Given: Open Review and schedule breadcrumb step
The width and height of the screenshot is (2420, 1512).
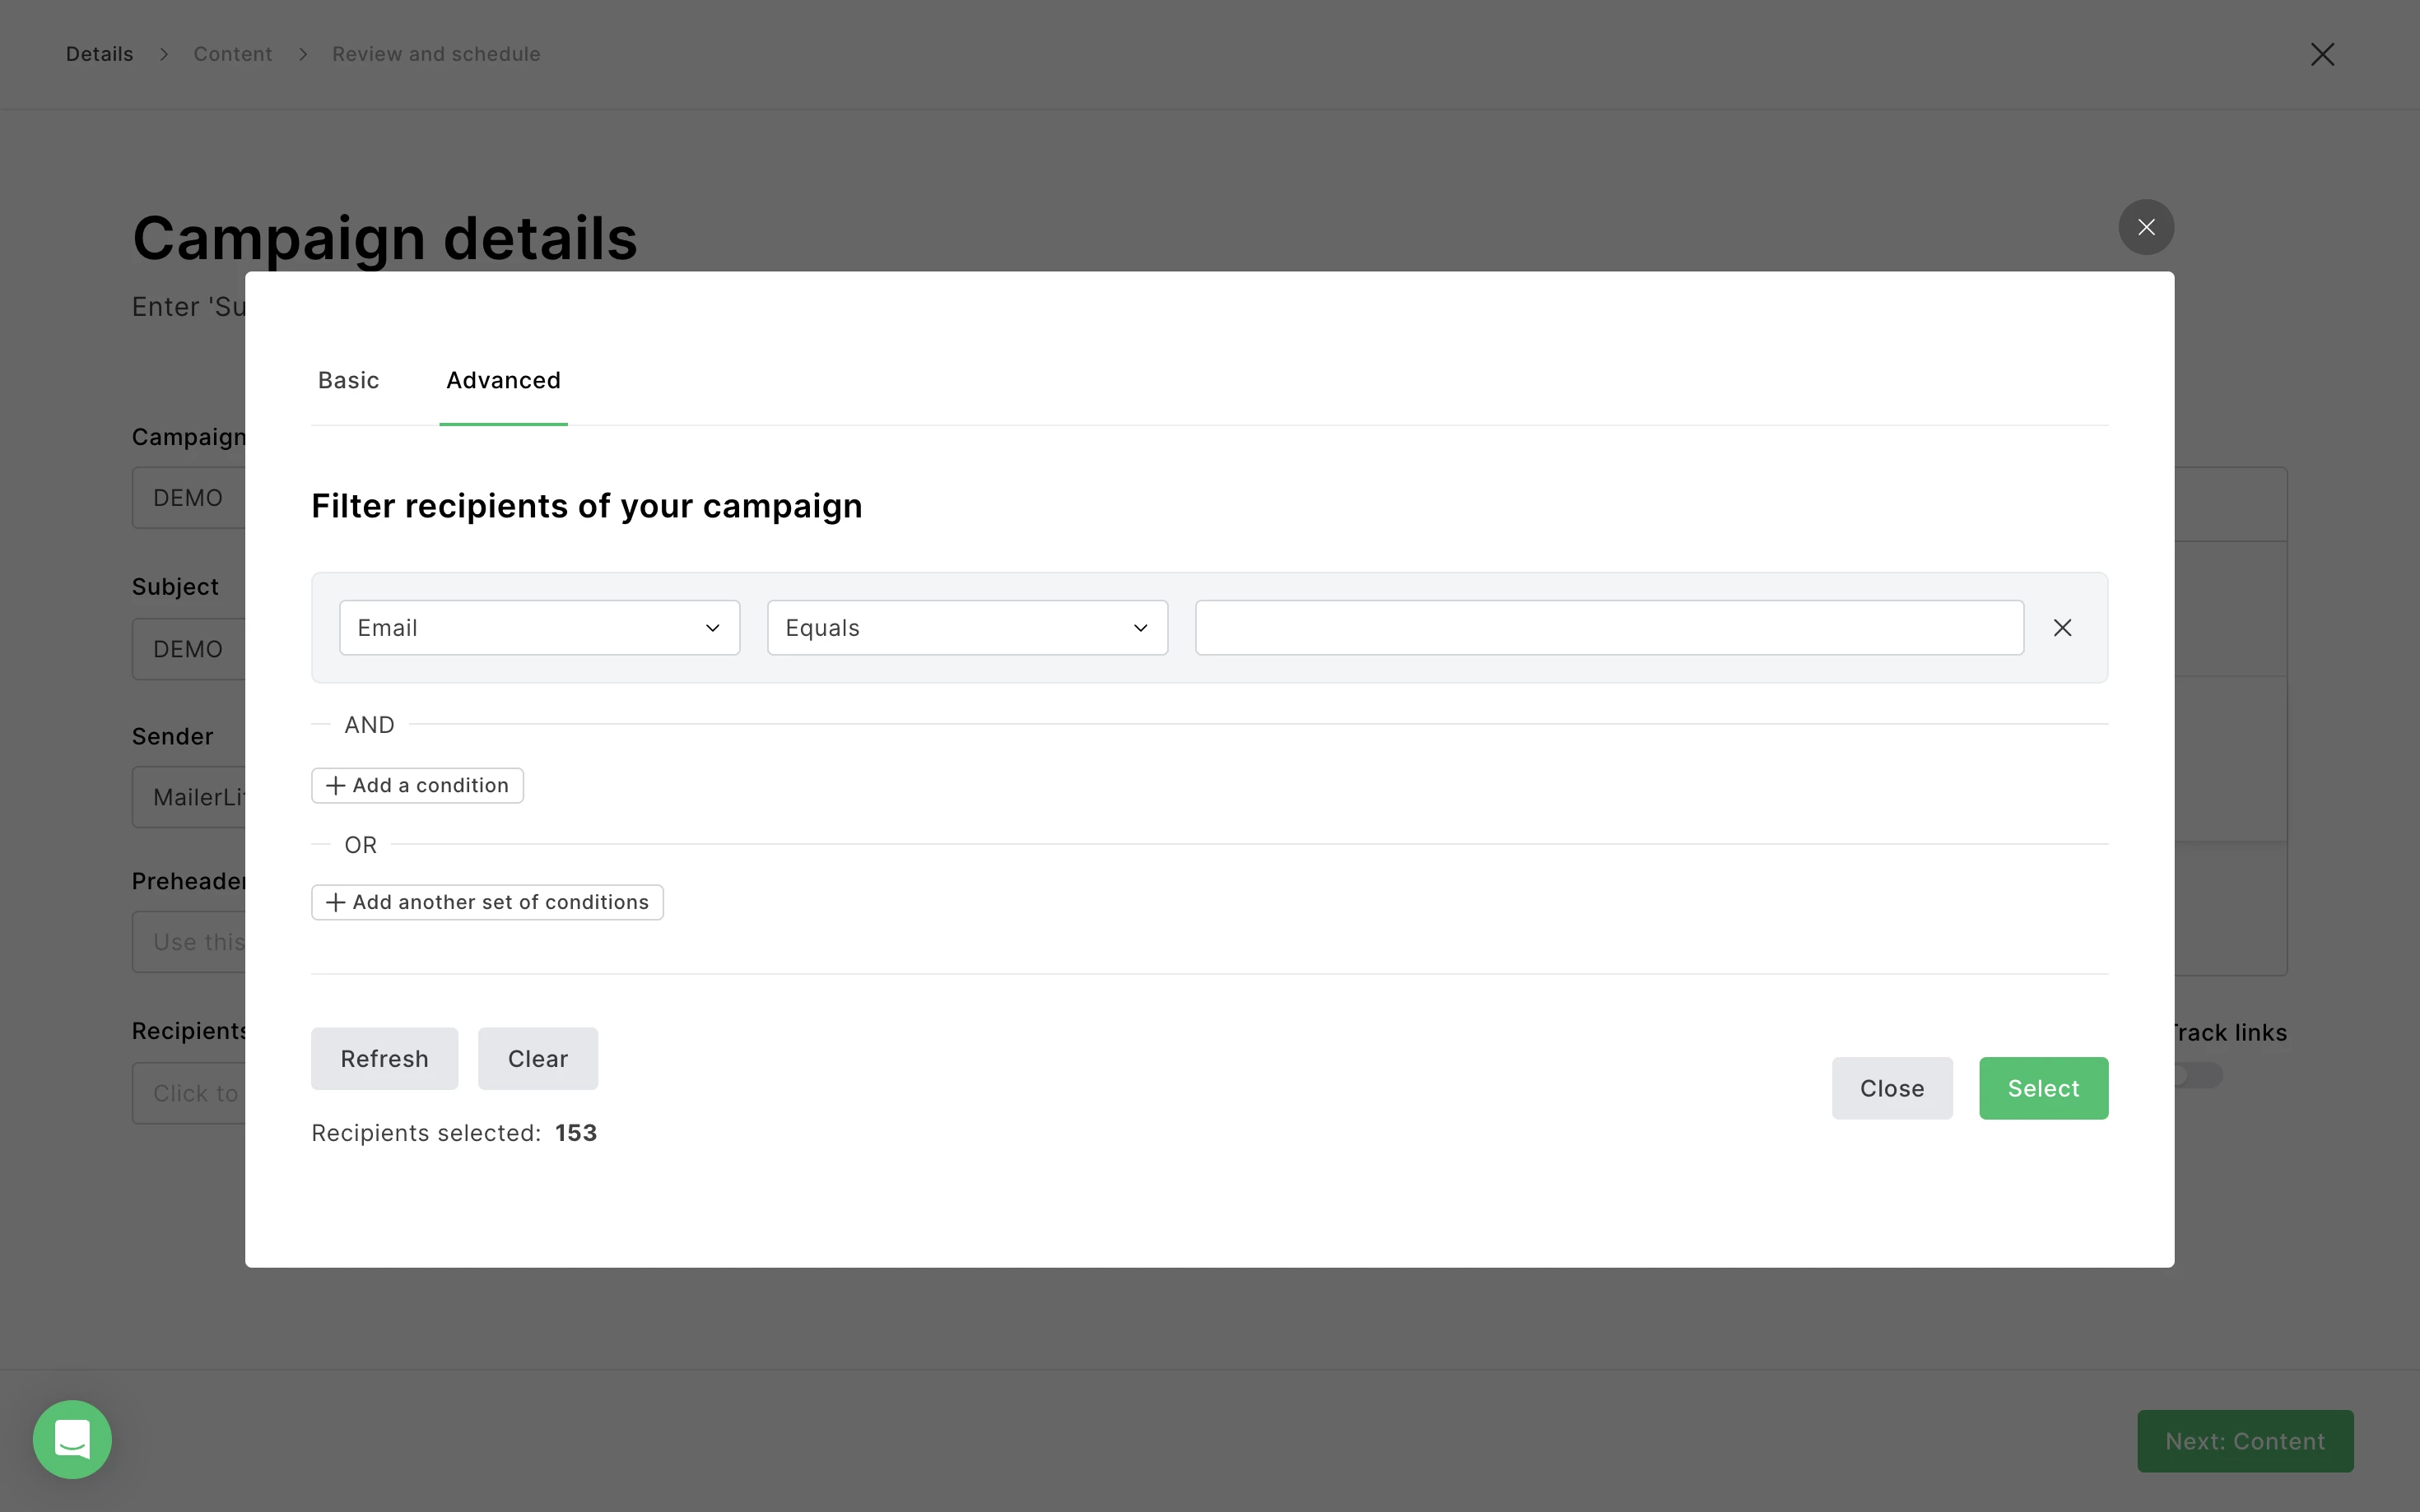Looking at the screenshot, I should 435,54.
